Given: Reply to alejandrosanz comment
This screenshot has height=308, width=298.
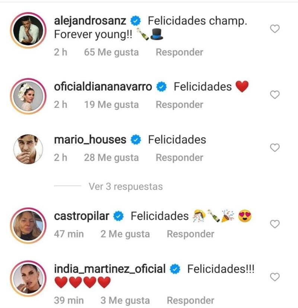Looking at the screenshot, I should coord(180,52).
